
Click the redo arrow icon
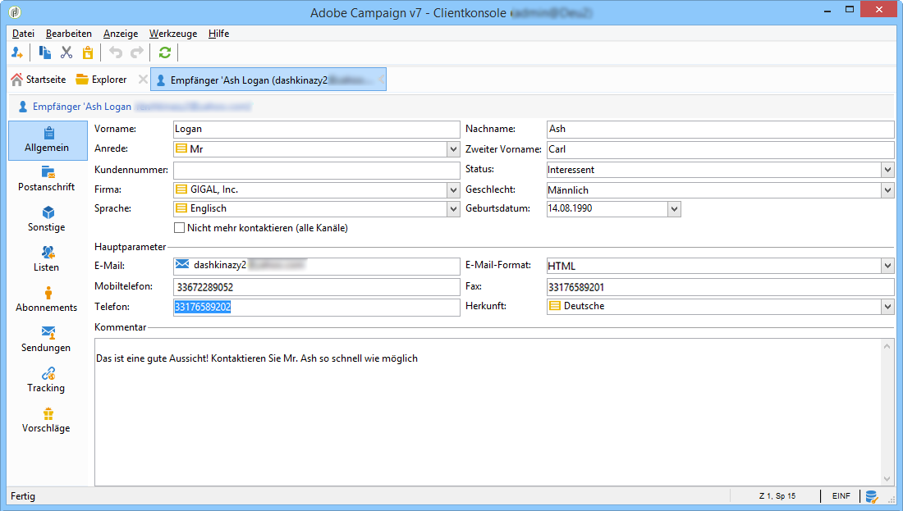click(137, 53)
